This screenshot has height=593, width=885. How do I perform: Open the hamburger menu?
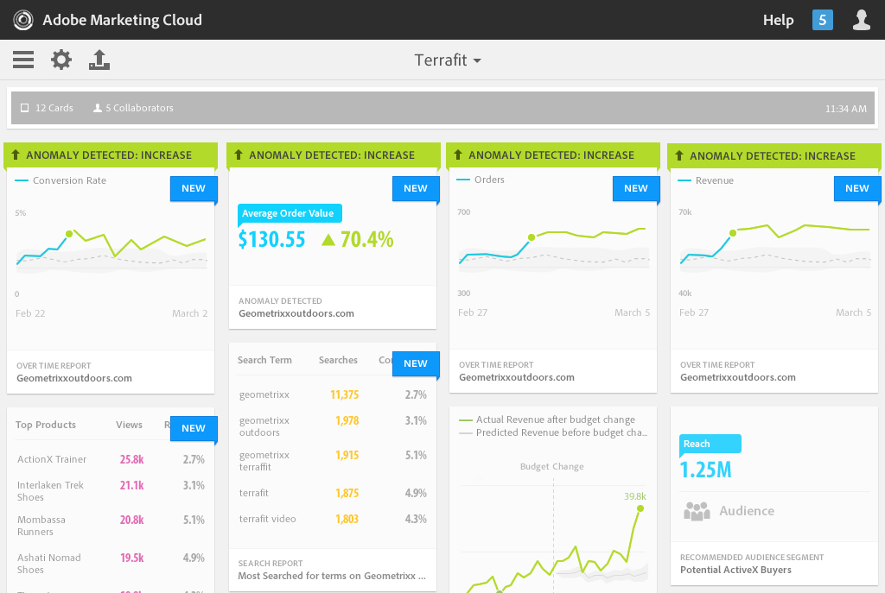click(23, 60)
